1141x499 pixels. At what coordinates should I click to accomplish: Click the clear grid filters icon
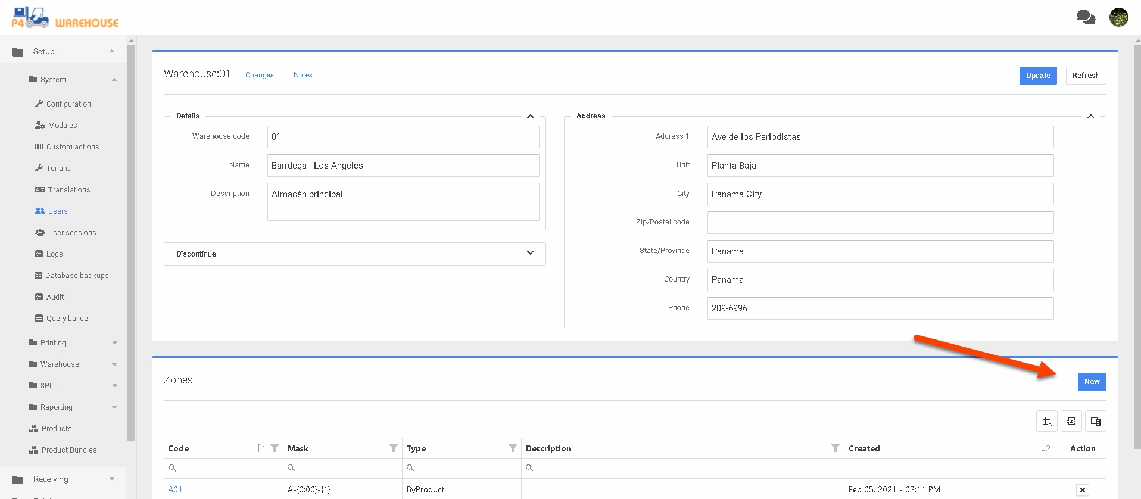(x=1047, y=421)
